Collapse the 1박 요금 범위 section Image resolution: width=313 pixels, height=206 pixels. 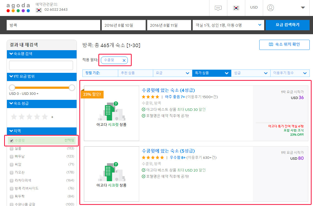coord(42,77)
